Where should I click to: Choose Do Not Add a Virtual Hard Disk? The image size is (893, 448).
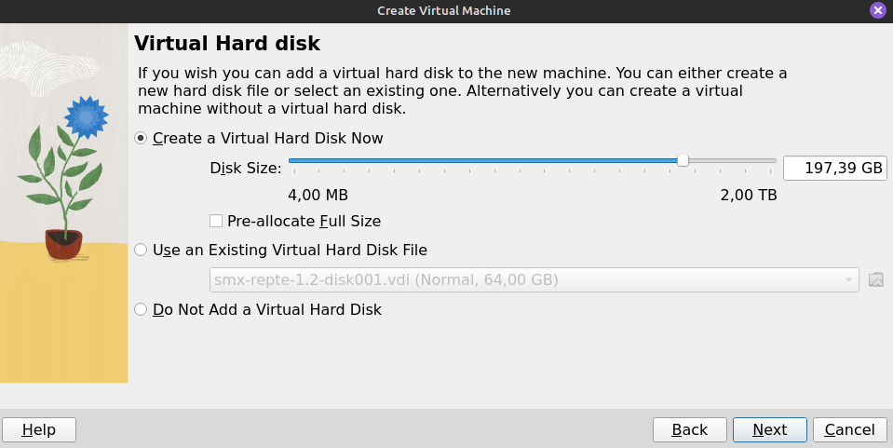pos(257,309)
